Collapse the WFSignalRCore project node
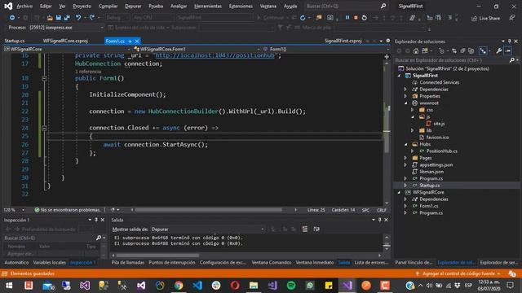Screen dimensions: 522x293 click(x=399, y=192)
